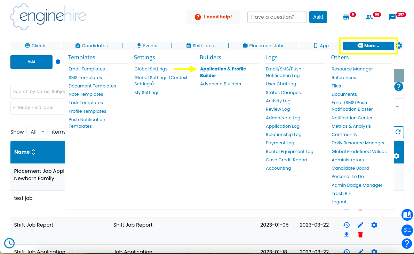Open My Settings link
The image size is (414, 254).
[147, 93]
